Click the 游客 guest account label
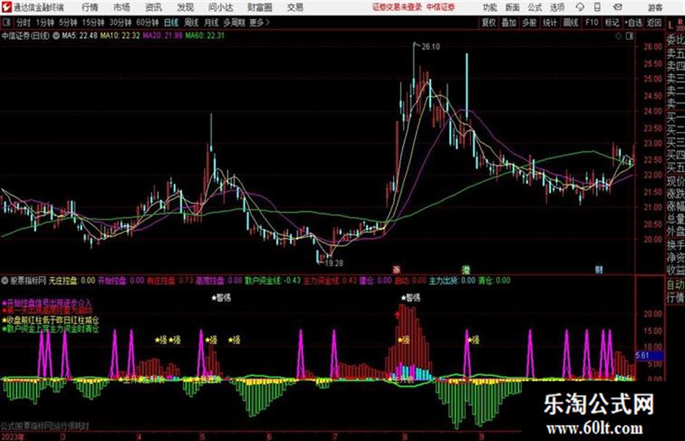This screenshot has width=685, height=441. tap(655, 8)
